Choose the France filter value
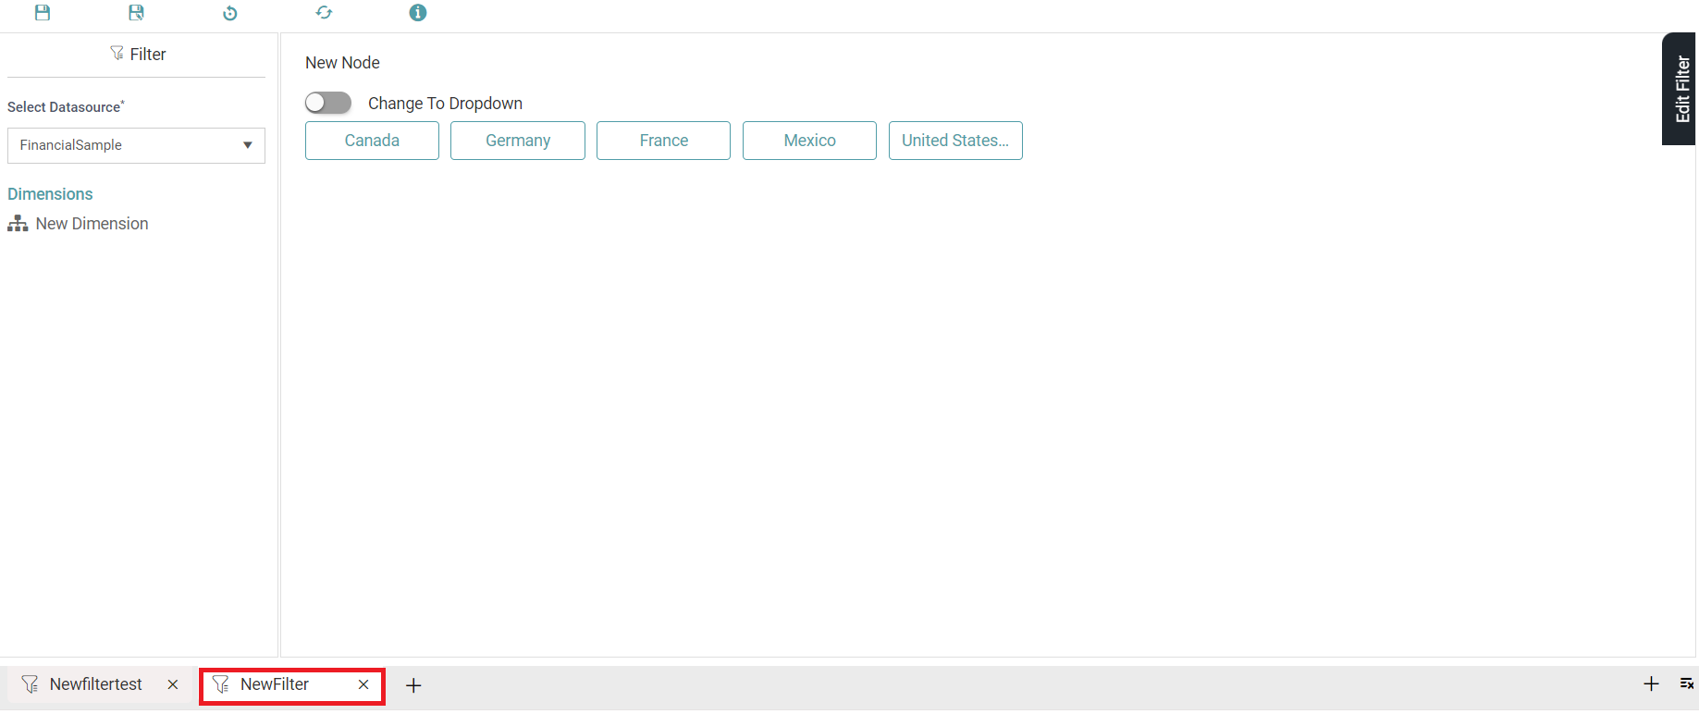1699x714 pixels. [663, 141]
